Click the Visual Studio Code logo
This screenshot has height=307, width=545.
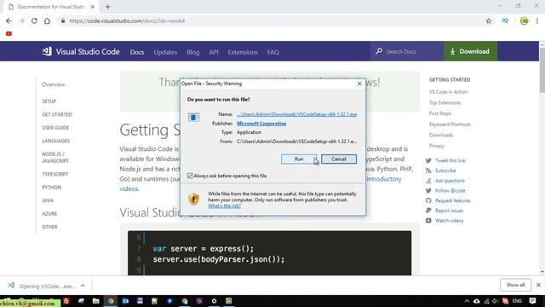81,51
